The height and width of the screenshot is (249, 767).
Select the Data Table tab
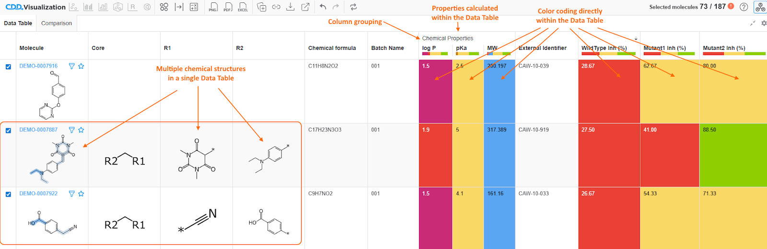(x=18, y=23)
